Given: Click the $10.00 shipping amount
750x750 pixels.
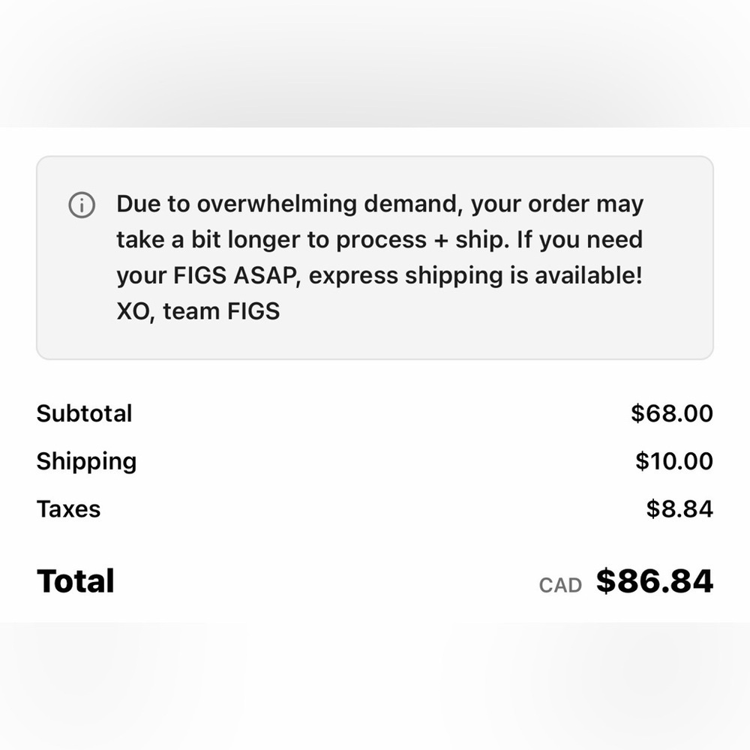Looking at the screenshot, I should [674, 461].
